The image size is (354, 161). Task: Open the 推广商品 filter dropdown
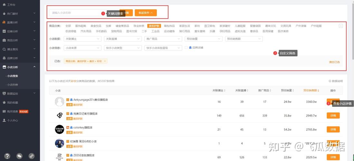163,39
